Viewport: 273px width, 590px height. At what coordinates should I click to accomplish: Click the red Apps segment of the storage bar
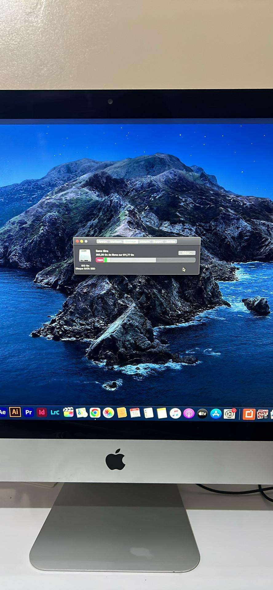coord(100,260)
